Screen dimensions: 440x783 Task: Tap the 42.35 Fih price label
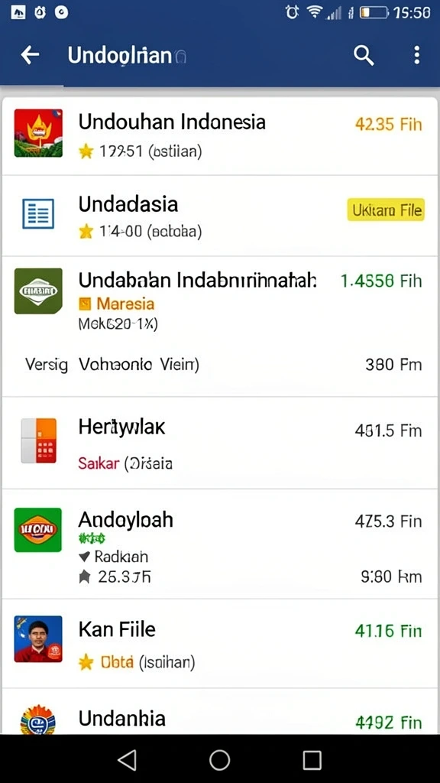tap(389, 123)
